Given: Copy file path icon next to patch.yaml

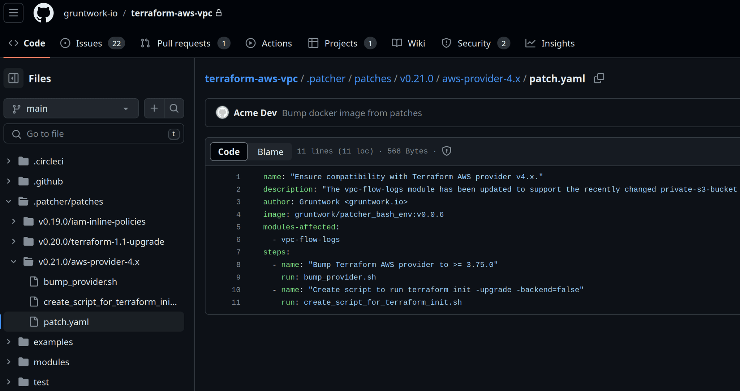Looking at the screenshot, I should pos(599,78).
